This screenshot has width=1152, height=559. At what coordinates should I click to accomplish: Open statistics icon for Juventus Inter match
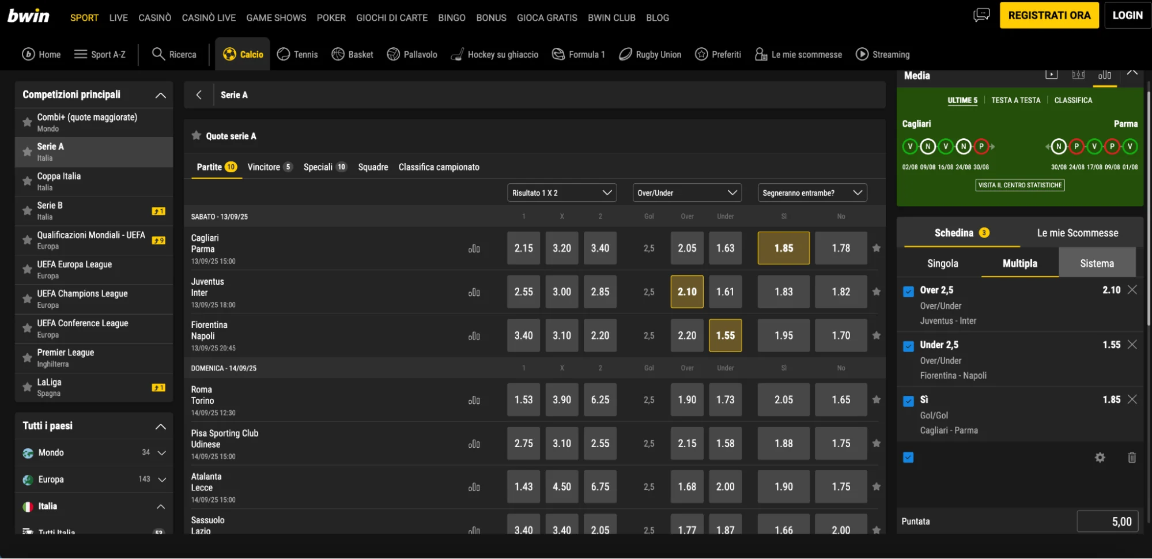click(474, 292)
